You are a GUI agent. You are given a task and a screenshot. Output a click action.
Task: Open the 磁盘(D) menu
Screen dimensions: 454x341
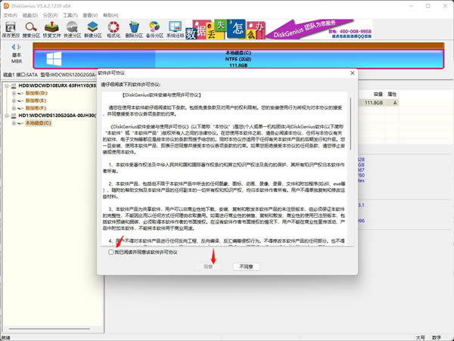[x=30, y=15]
